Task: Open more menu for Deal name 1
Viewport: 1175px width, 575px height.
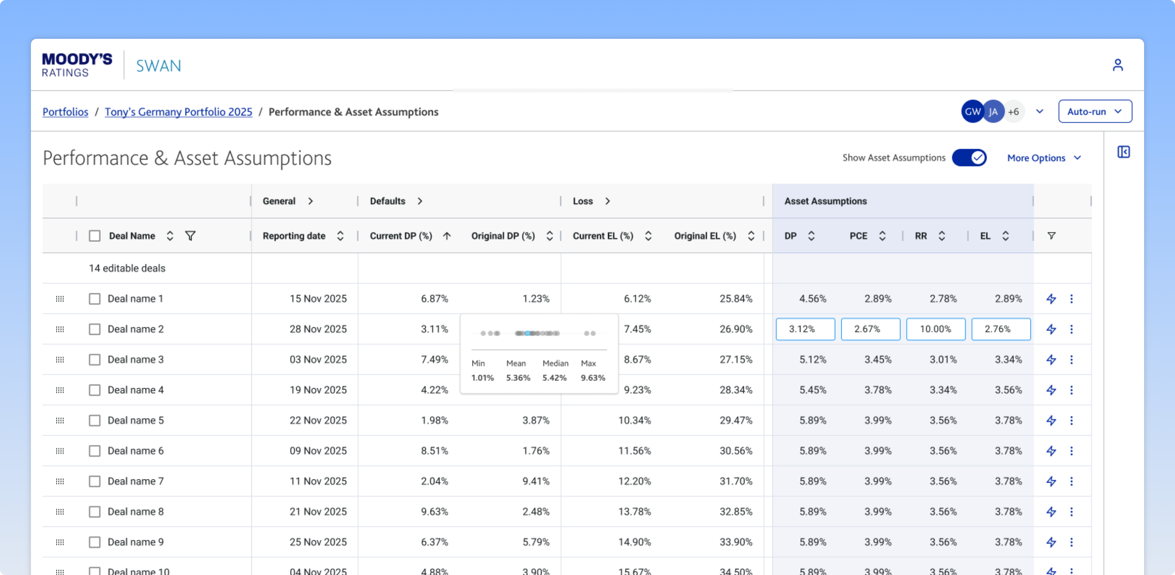Action: point(1071,299)
